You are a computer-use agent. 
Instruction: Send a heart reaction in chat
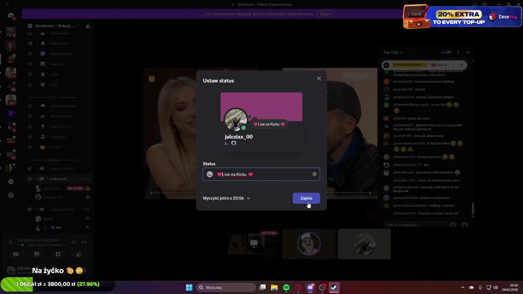tap(464, 225)
